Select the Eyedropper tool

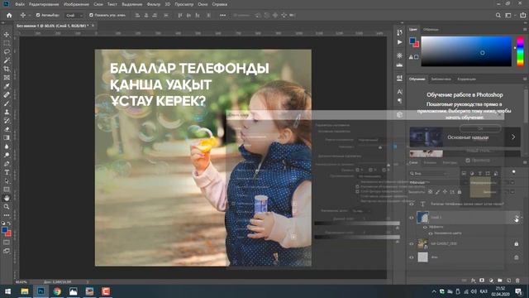coord(7,86)
